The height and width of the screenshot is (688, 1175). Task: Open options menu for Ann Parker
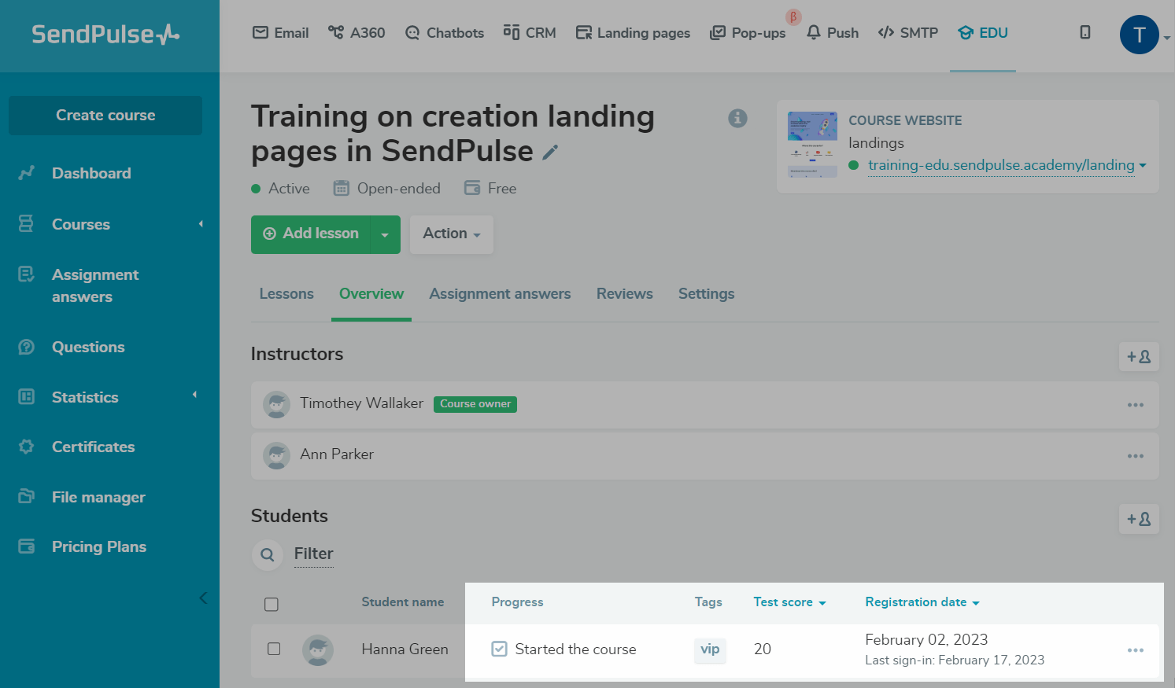[x=1135, y=456]
